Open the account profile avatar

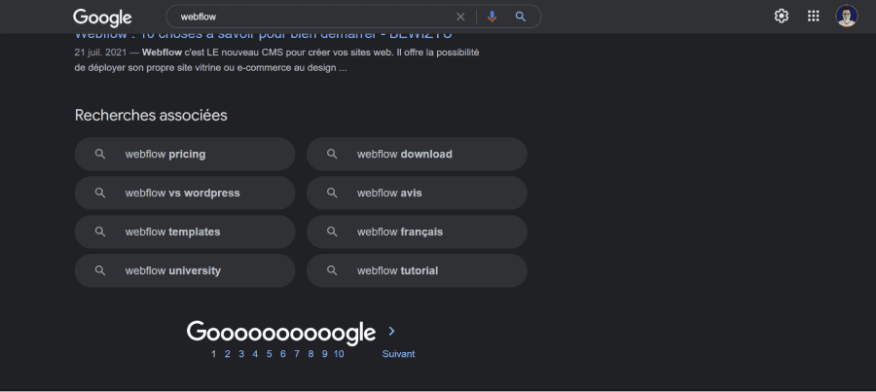(x=847, y=17)
